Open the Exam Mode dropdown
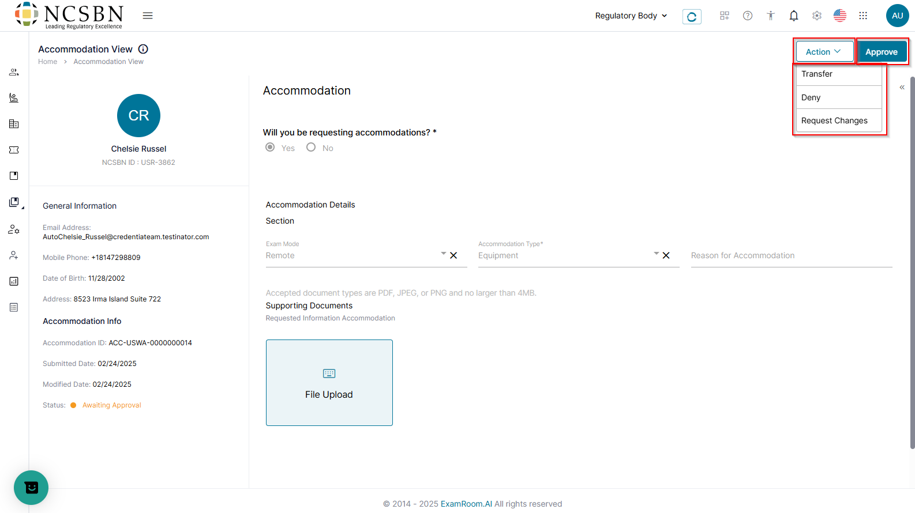Viewport: 915px width, 513px height. (x=443, y=254)
